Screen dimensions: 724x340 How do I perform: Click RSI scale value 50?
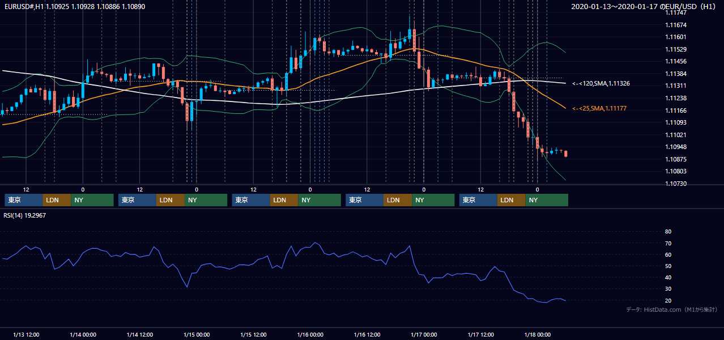[x=668, y=266]
